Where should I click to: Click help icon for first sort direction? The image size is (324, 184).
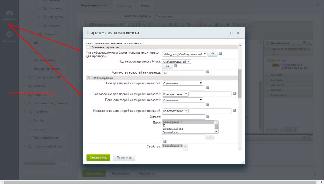[234, 93]
